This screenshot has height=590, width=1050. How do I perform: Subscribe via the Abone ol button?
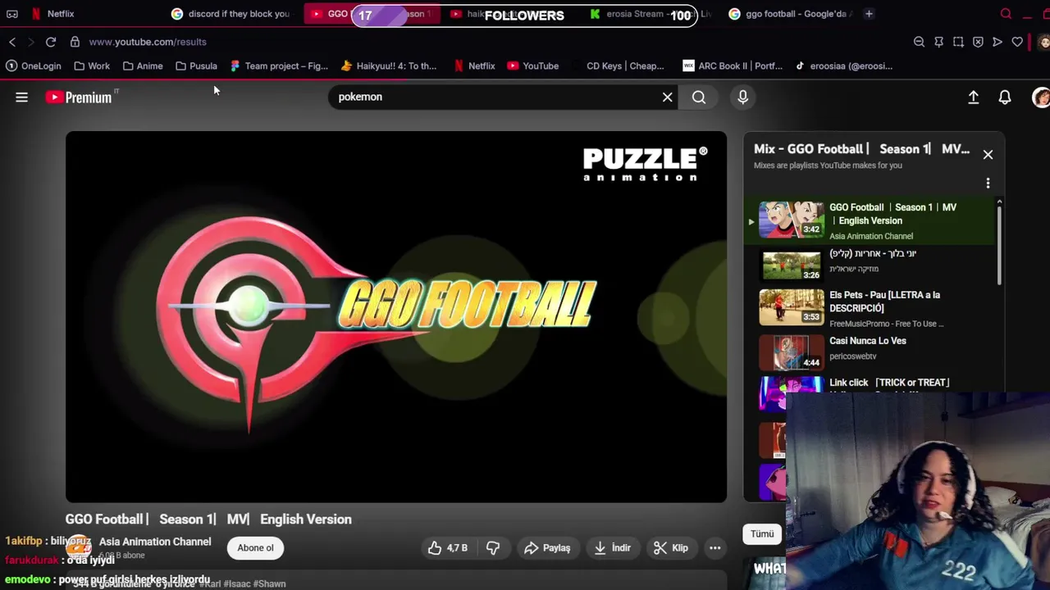pos(255,548)
